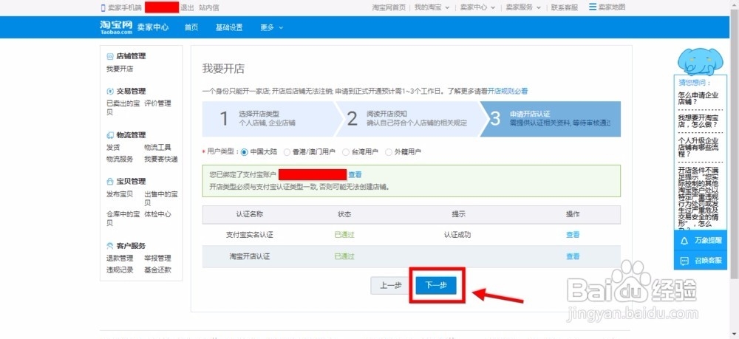739x339 pixels.
Task: Click 卖家中心 title beside Taobao logo
Action: click(153, 28)
